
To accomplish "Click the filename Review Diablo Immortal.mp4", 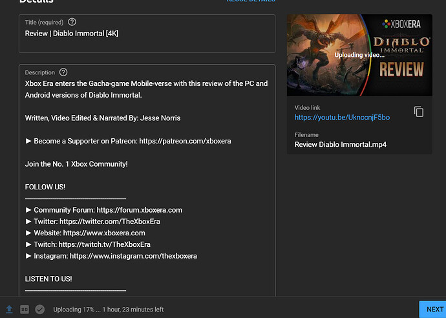I will point(341,145).
